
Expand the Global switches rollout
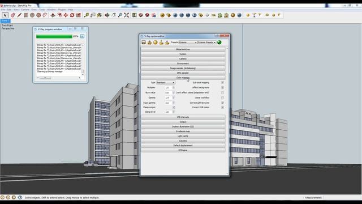tap(183, 49)
